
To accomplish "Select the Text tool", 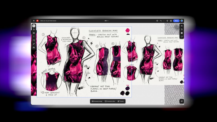I will click(34, 37).
